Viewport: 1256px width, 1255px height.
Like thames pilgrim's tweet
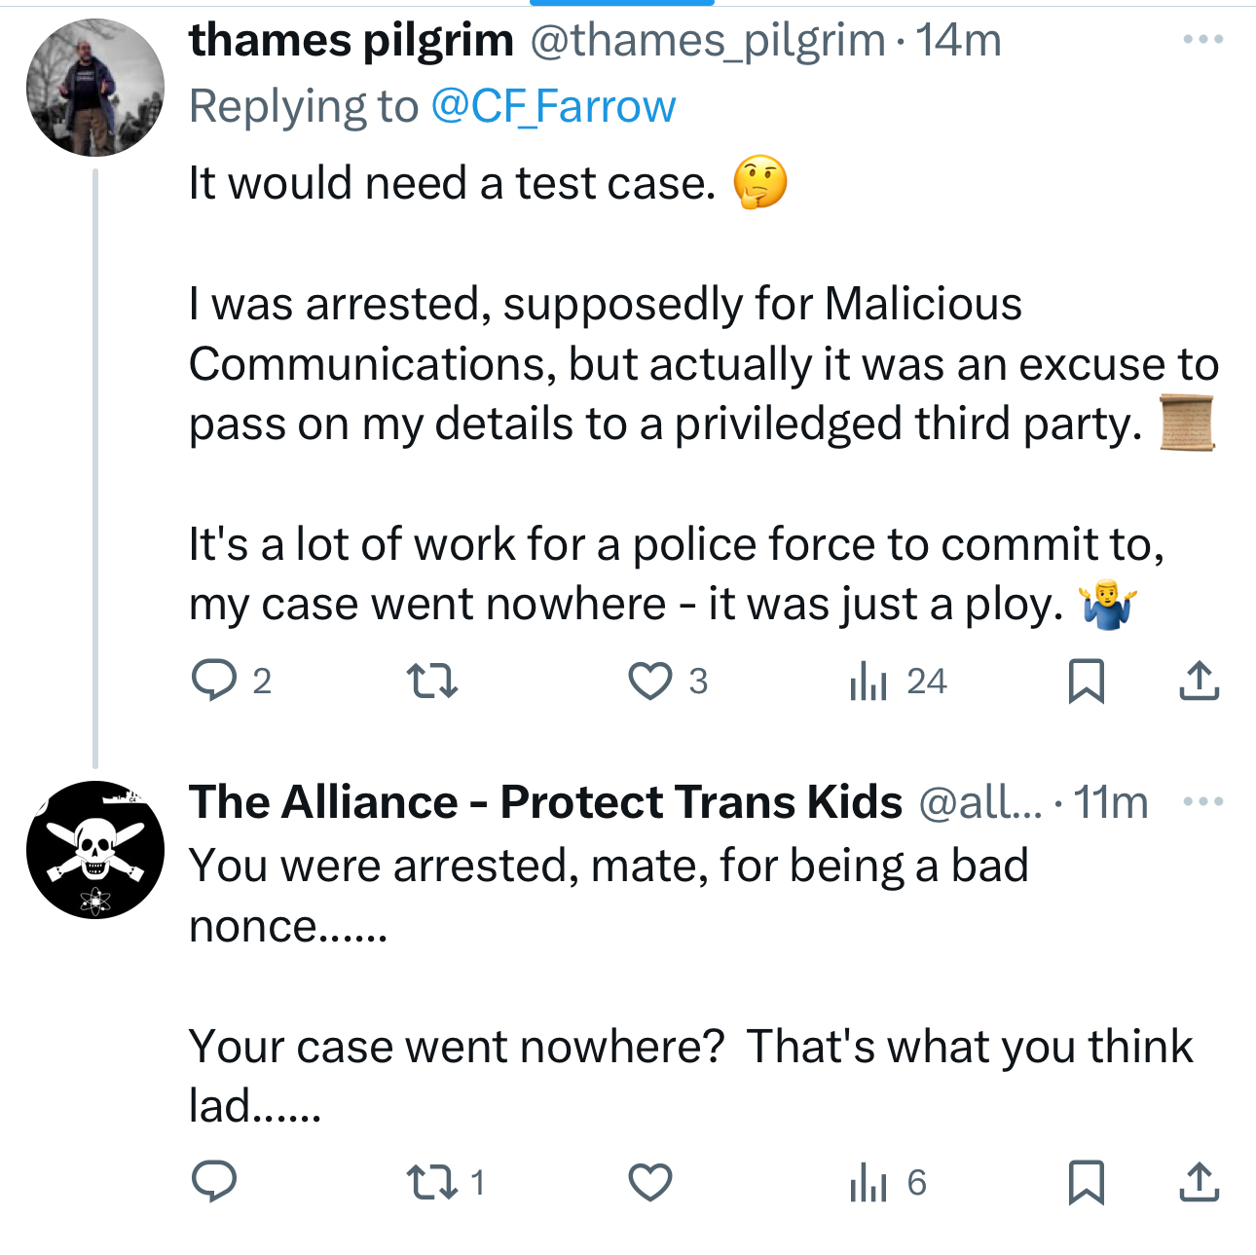click(x=649, y=681)
